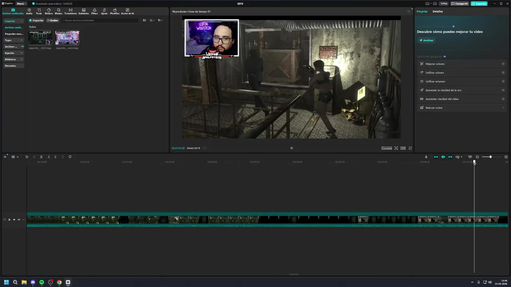Open the media filter type dropdown
The image size is (511, 287).
160,20
